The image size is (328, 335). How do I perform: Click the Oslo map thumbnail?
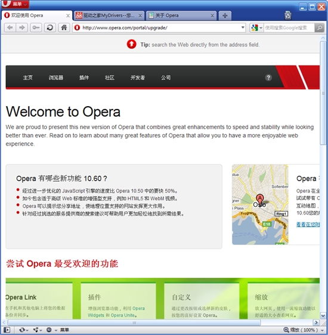point(260,204)
